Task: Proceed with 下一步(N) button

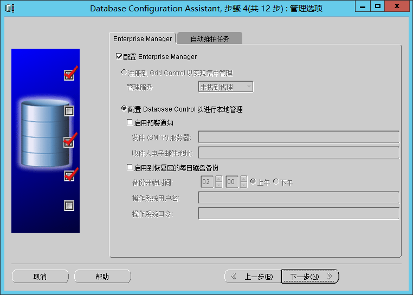Action: coord(310,276)
